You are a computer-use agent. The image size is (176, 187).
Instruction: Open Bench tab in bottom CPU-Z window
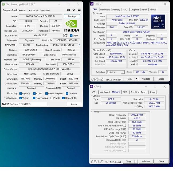click(144, 92)
